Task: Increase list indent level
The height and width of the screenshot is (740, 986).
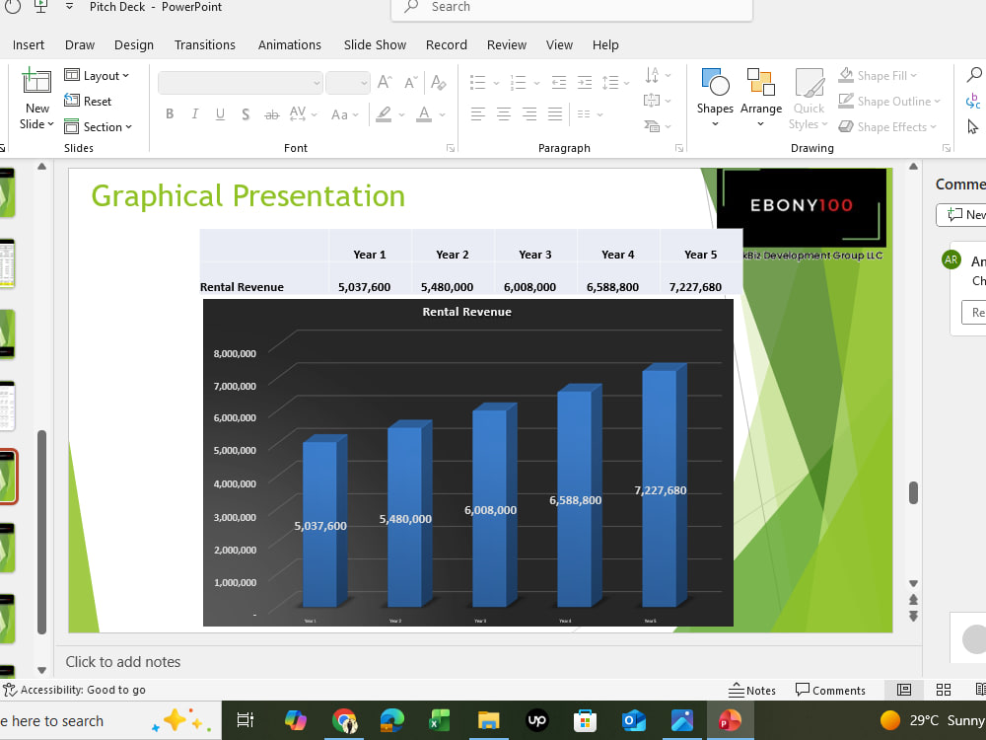Action: click(x=585, y=83)
